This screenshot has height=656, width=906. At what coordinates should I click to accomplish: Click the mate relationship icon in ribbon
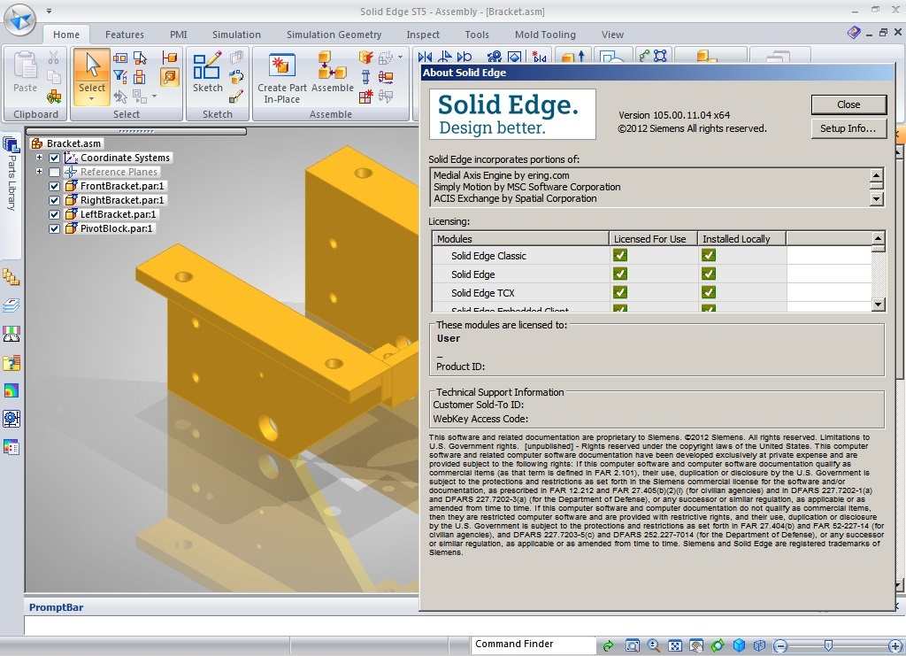425,57
